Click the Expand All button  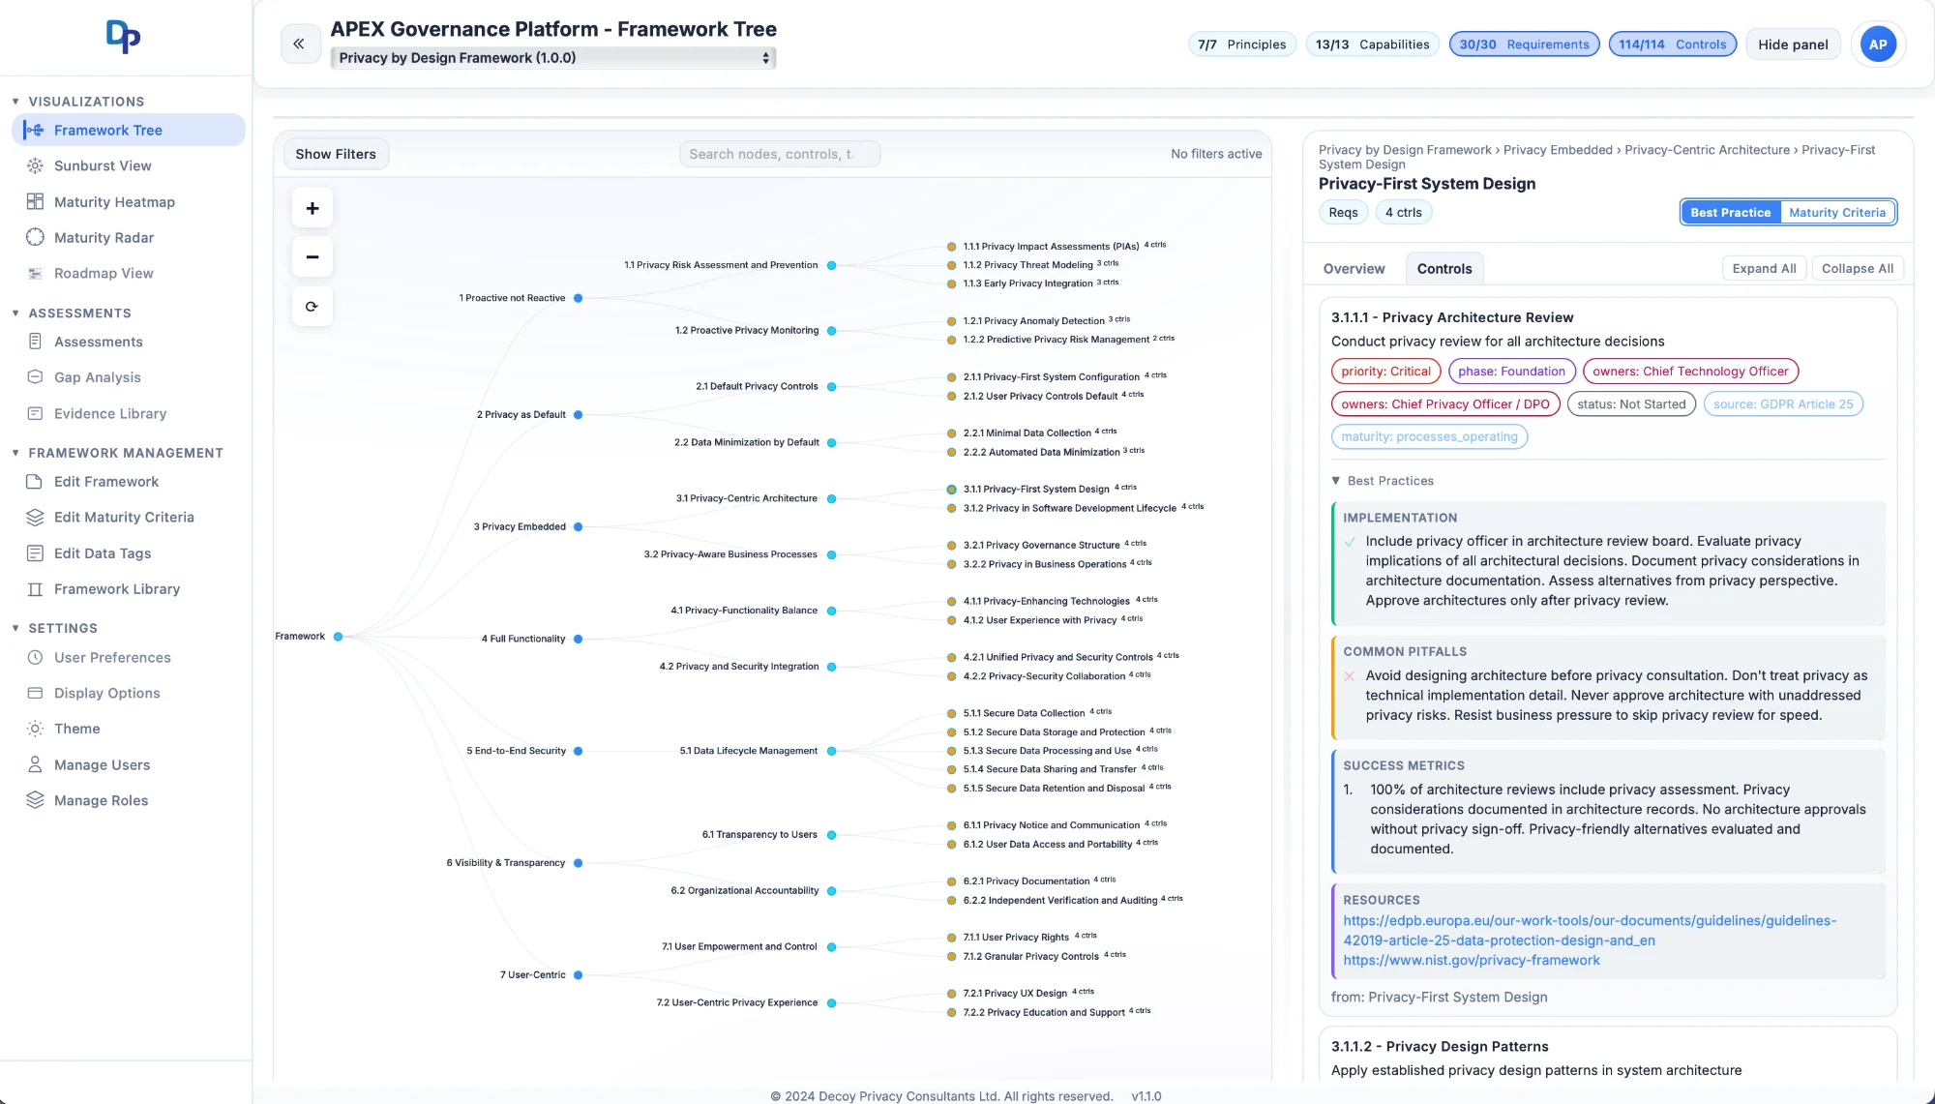click(1764, 268)
